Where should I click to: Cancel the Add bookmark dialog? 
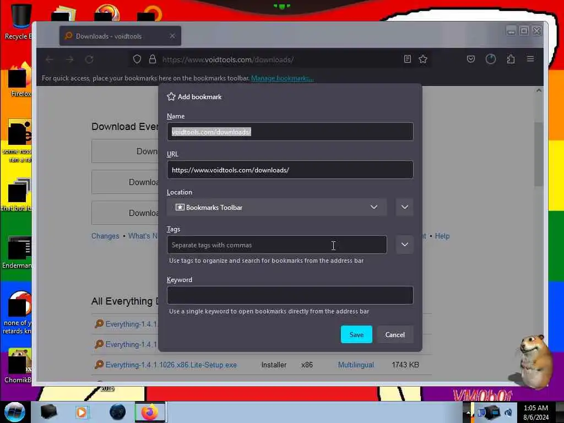click(395, 334)
